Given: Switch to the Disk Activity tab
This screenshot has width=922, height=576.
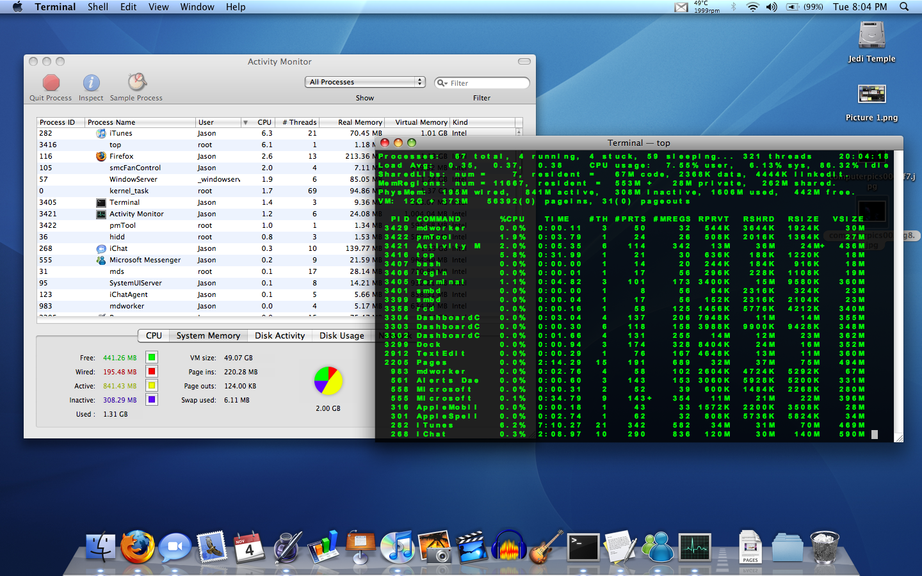Looking at the screenshot, I should [x=280, y=335].
